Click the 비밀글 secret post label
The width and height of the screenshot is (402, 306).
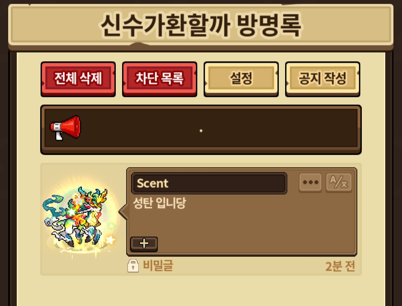pos(158,265)
